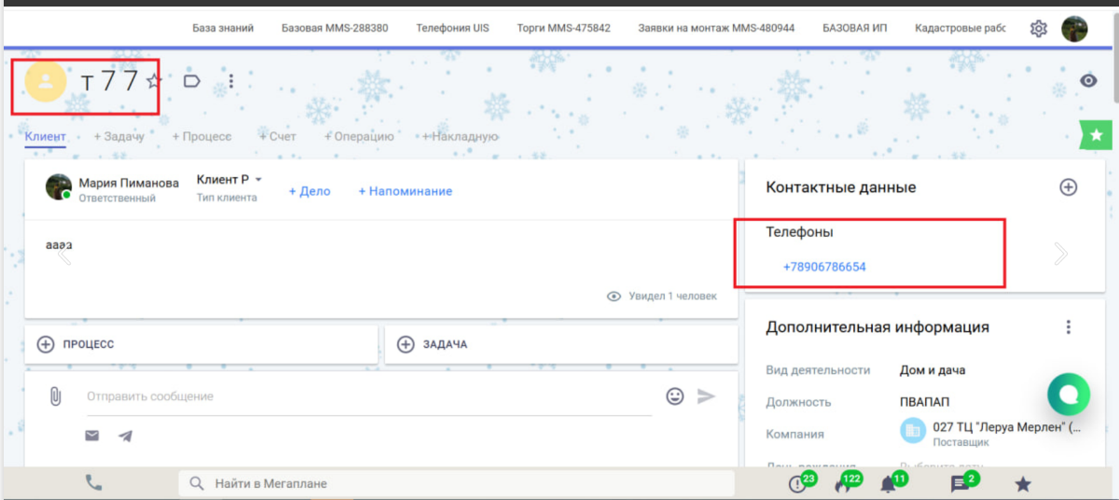Open Кадастровые работы menu item
1119x500 pixels.
click(x=960, y=28)
